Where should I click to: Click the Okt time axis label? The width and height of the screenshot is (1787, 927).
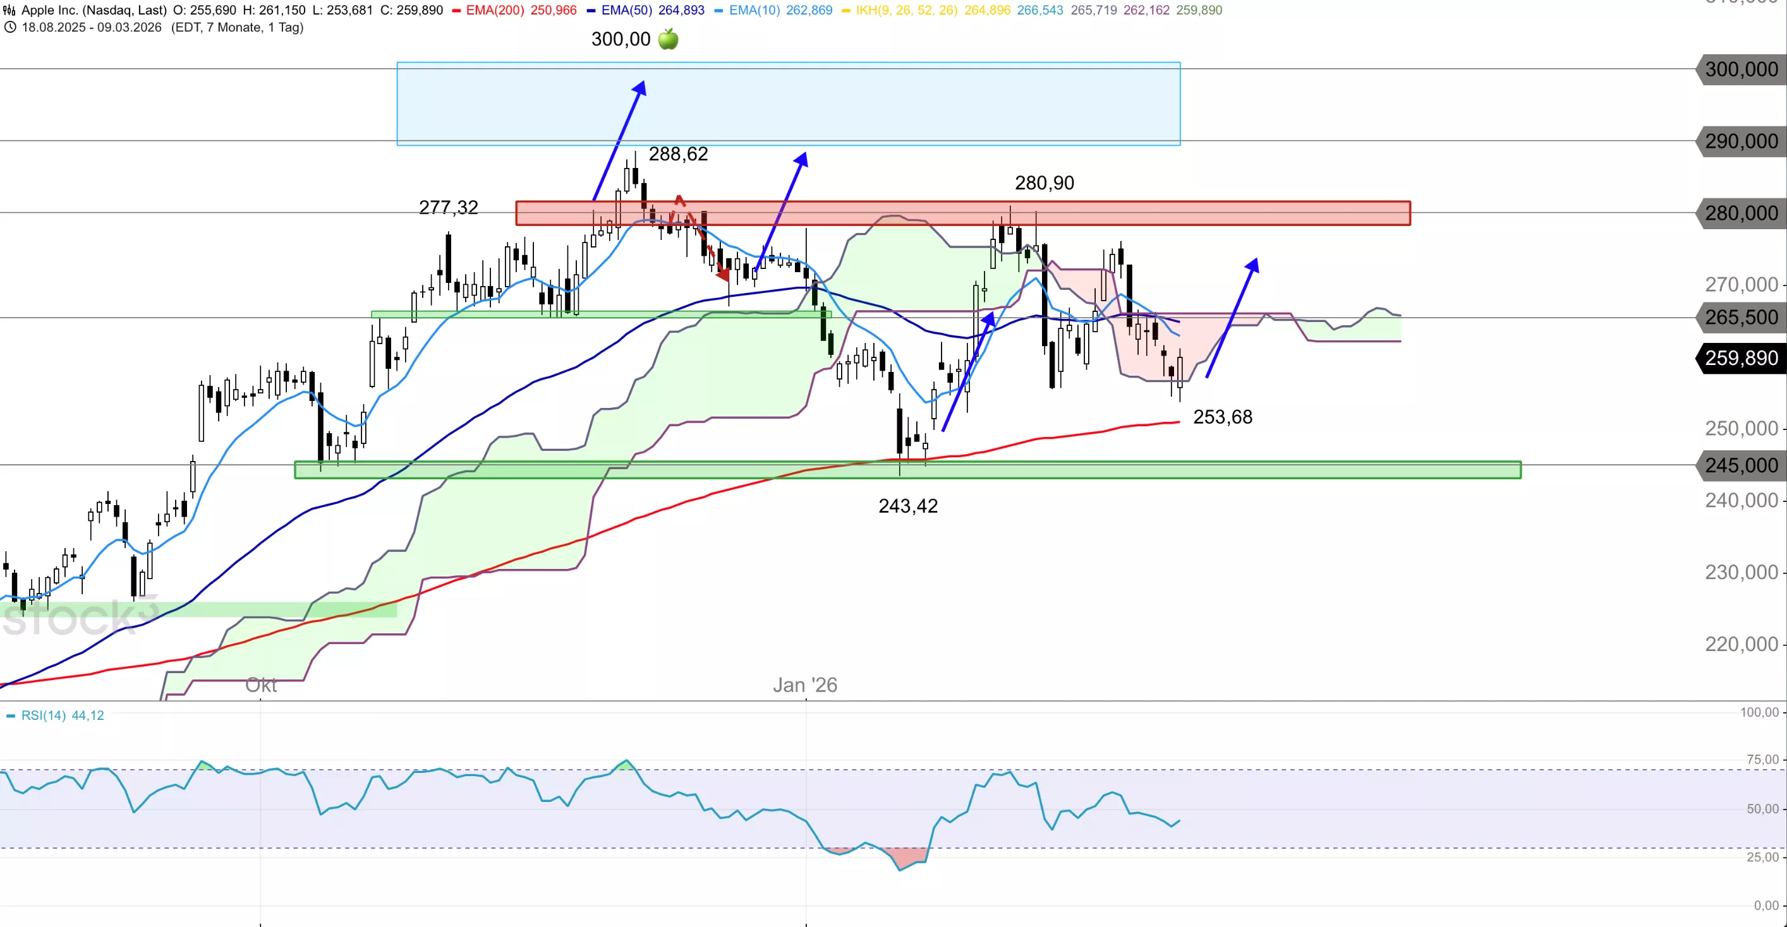click(x=261, y=685)
